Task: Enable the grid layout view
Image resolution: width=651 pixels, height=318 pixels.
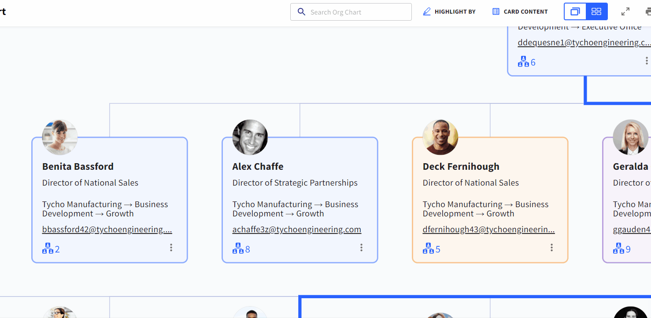Action: (596, 11)
